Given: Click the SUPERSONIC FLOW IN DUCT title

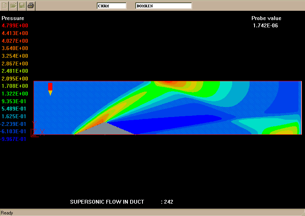Looking at the screenshot, I should [x=107, y=202].
